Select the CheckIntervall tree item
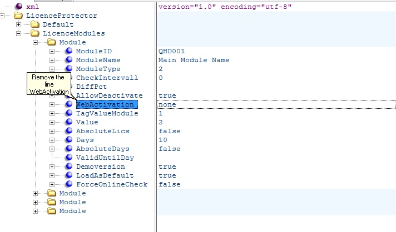The image size is (396, 232). pos(107,78)
